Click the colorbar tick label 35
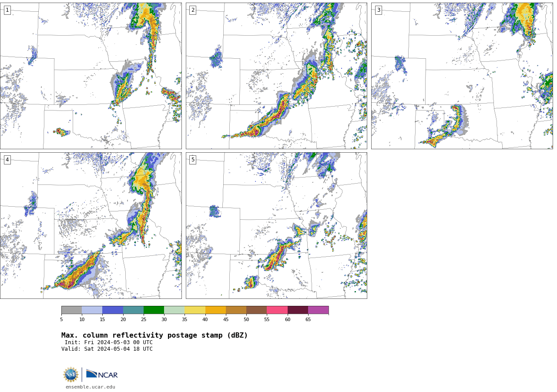Screen dimensions: 557x392 click(x=185, y=320)
